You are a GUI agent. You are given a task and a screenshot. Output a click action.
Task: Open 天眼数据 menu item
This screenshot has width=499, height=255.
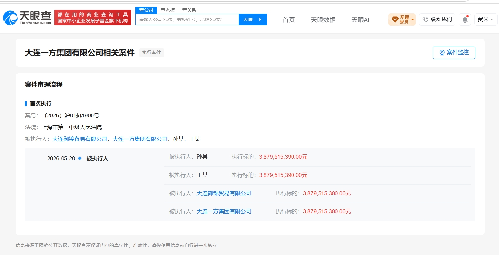pyautogui.click(x=323, y=20)
